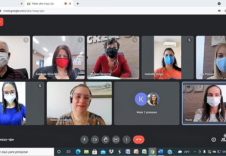The height and width of the screenshot is (156, 226).
Task: Click the camera permission icon in address bar
Action: pyautogui.click(x=219, y=11)
